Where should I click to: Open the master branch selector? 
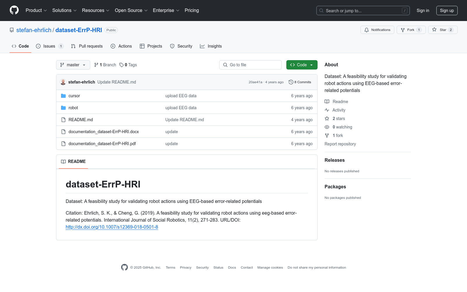click(73, 65)
